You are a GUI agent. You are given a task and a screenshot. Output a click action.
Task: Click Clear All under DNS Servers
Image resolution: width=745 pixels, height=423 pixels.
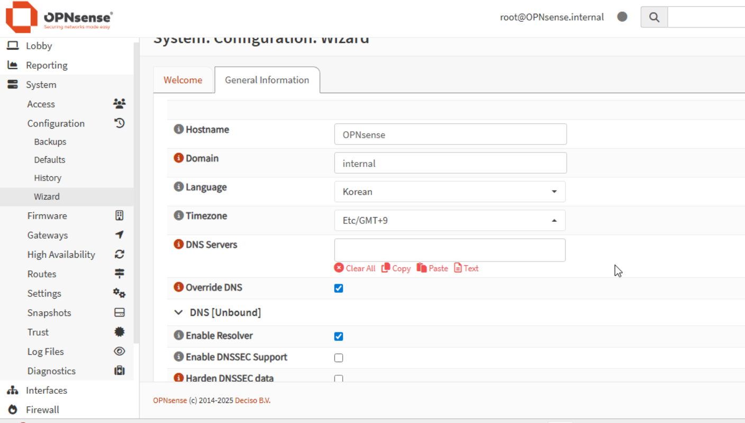pyautogui.click(x=355, y=268)
